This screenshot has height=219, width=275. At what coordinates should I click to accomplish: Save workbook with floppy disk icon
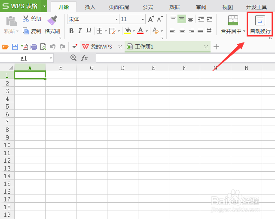pyautogui.click(x=15, y=47)
